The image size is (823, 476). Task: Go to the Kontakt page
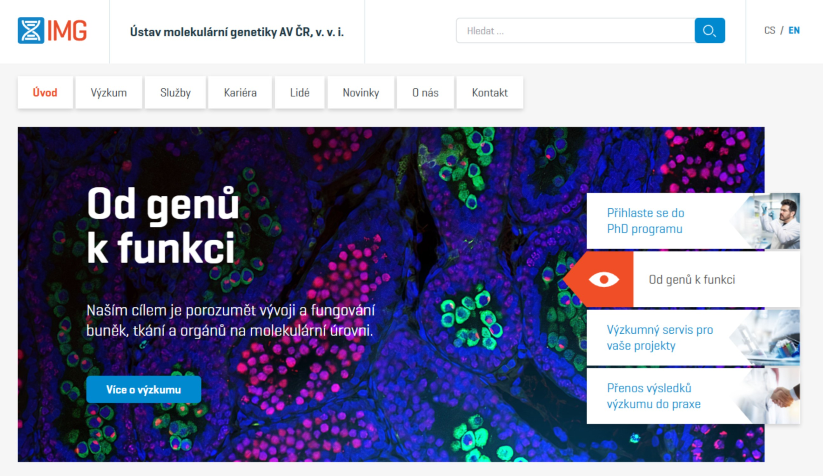click(490, 93)
